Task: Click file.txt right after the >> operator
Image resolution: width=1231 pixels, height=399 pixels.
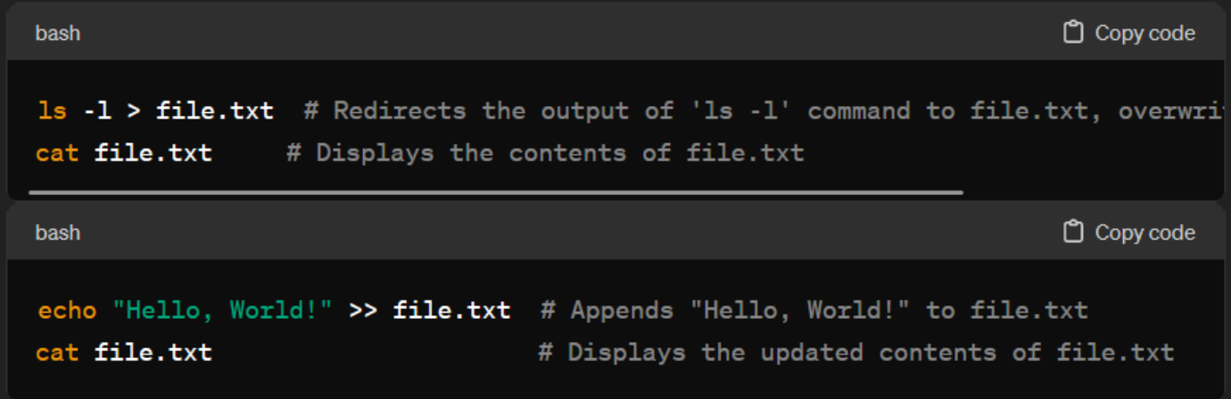Action: (452, 311)
